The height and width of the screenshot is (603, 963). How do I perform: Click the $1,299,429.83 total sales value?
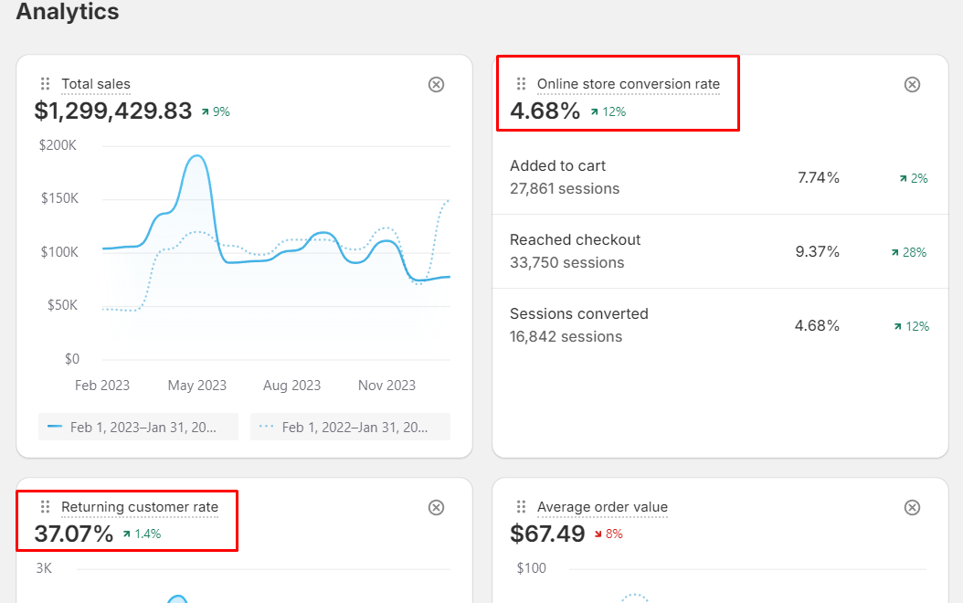click(113, 111)
